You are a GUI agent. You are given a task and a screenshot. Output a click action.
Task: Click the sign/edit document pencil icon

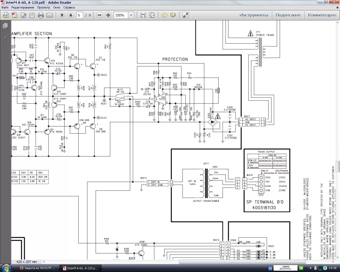coord(23,15)
